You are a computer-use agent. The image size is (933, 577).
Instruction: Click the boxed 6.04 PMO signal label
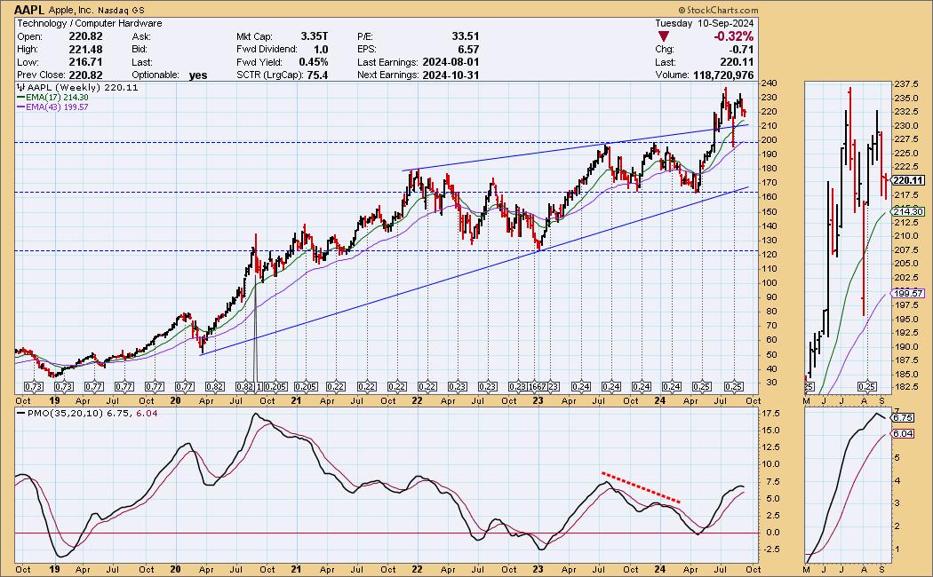903,434
